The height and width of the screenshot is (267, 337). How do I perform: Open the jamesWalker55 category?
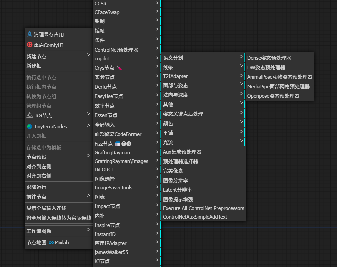[127, 252]
